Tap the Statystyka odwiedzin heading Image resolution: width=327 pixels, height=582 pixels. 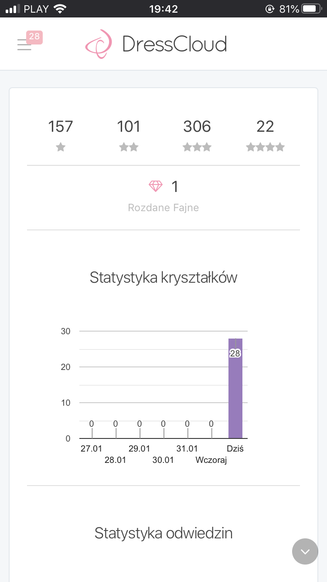(163, 533)
